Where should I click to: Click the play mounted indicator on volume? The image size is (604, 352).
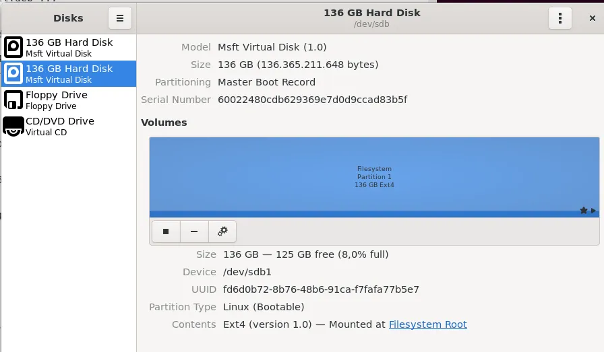594,211
